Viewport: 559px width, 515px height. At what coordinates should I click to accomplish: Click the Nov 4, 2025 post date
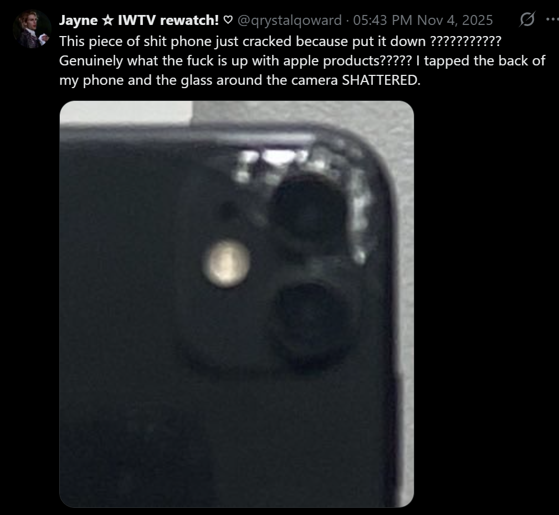455,21
